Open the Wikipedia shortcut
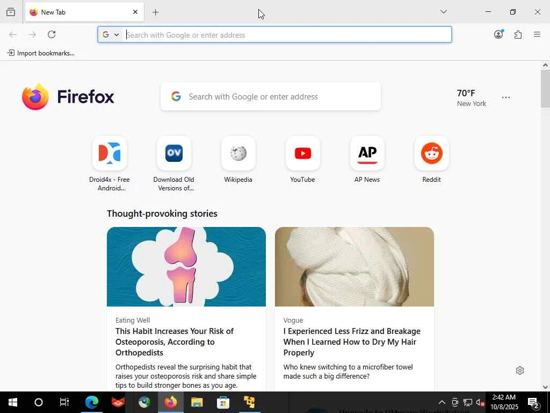The width and height of the screenshot is (550, 413). (x=238, y=160)
